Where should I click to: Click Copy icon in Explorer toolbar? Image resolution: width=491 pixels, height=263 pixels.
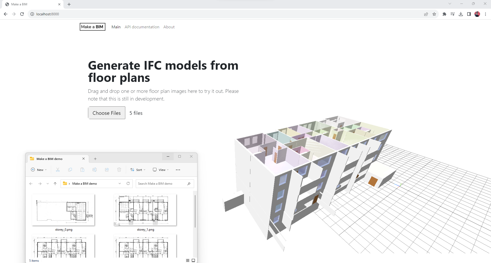point(70,170)
